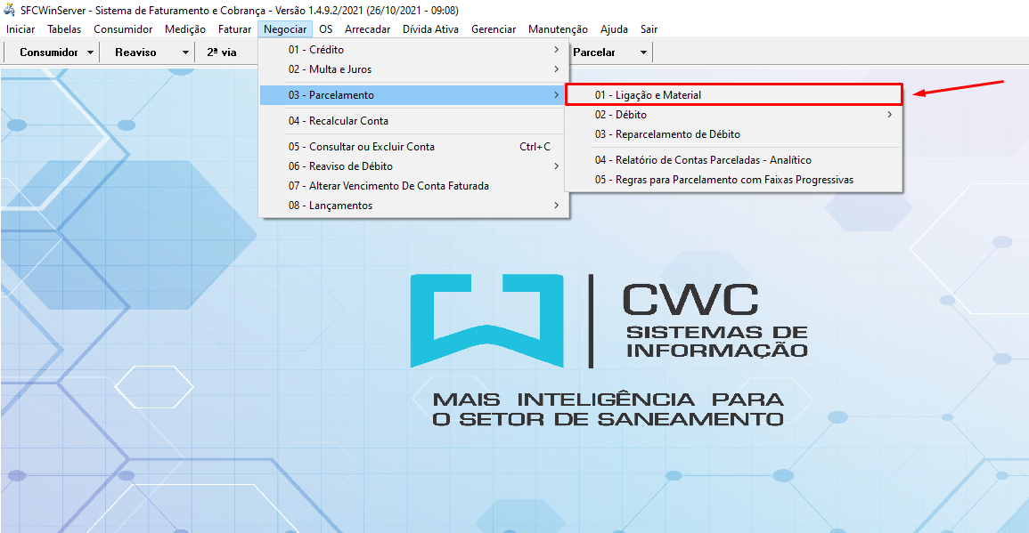Choose 03 - Reparcelamento de Débito
Viewport: 1029px width, 533px height.
[x=667, y=134]
